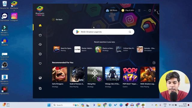Open the cloud download icon in sidebar
Image resolution: width=192 pixels, height=108 pixels.
pos(40,44)
